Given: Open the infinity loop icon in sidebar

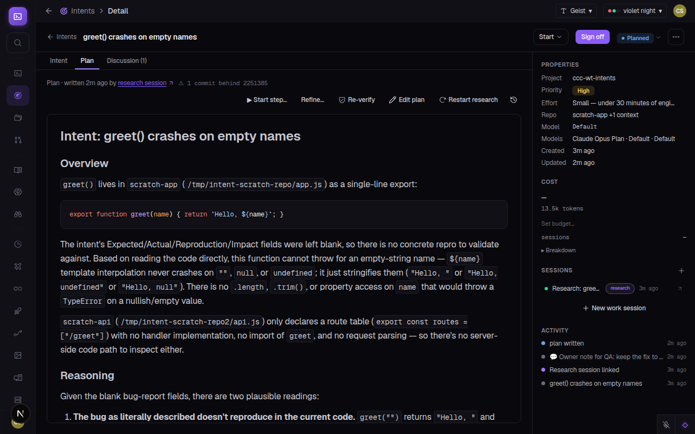Looking at the screenshot, I should (18, 289).
